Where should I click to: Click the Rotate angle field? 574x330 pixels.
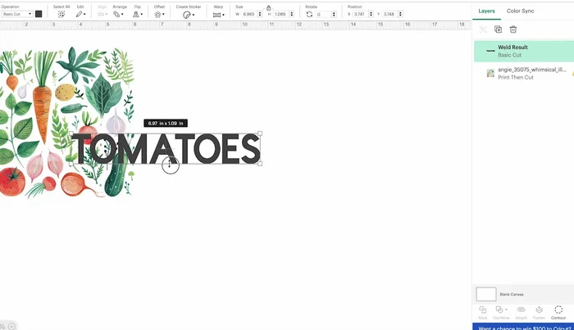(323, 14)
